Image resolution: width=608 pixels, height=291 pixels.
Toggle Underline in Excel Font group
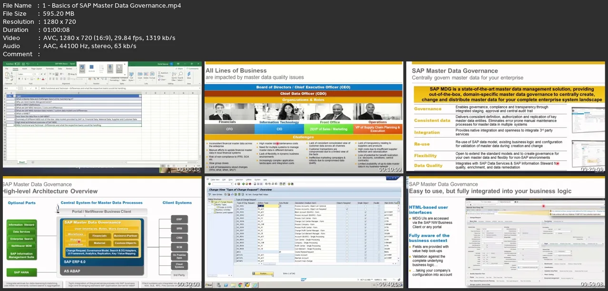pos(25,79)
